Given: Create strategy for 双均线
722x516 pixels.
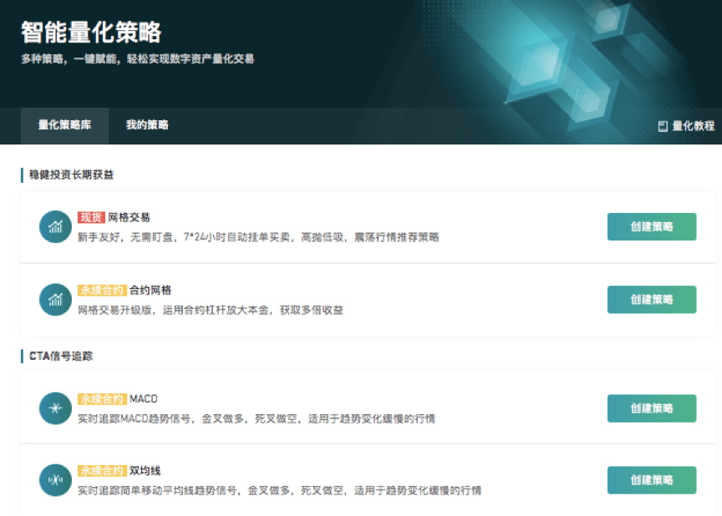Looking at the screenshot, I should pyautogui.click(x=652, y=480).
